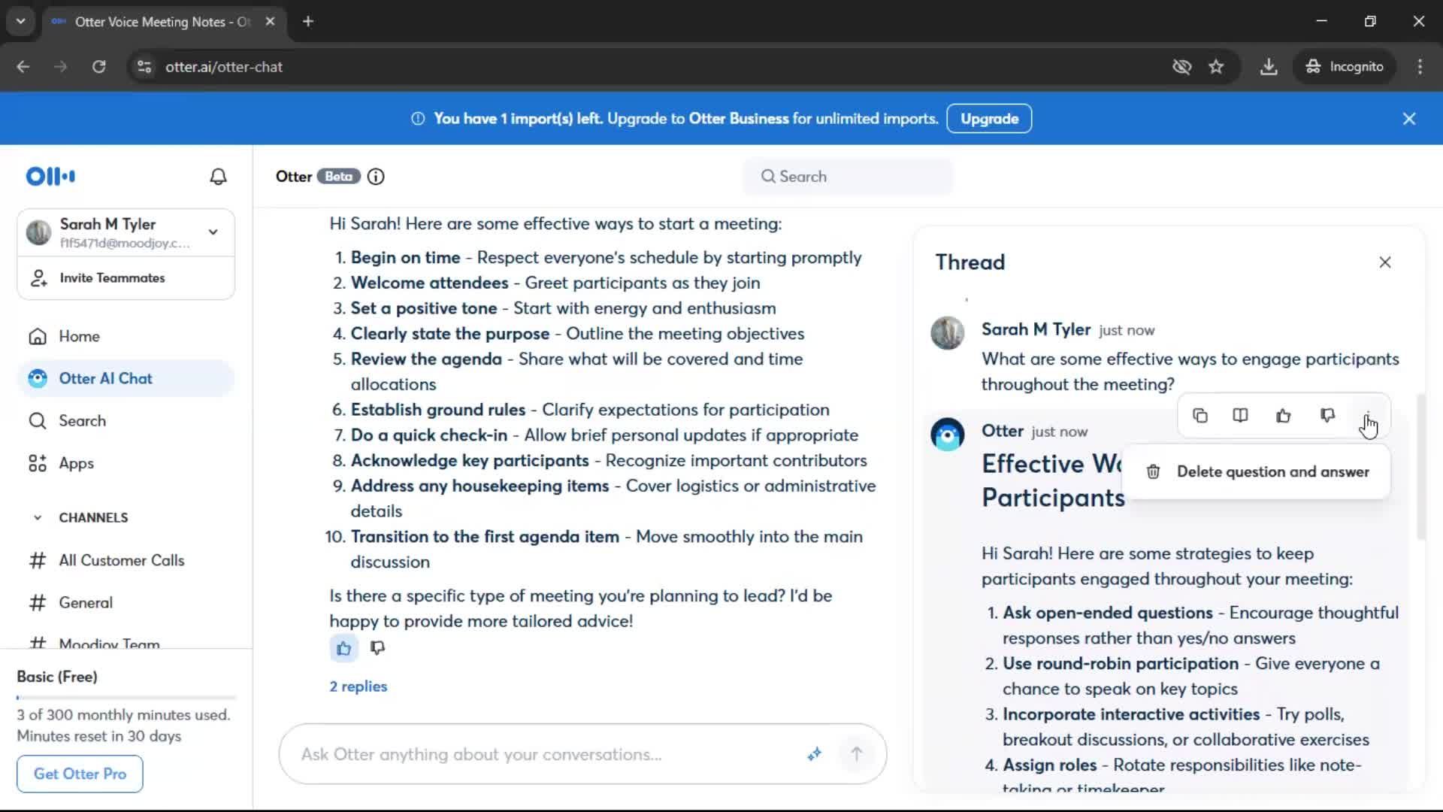Click the thread panel scrollbar
This screenshot has height=812, width=1443.
tap(1420, 466)
